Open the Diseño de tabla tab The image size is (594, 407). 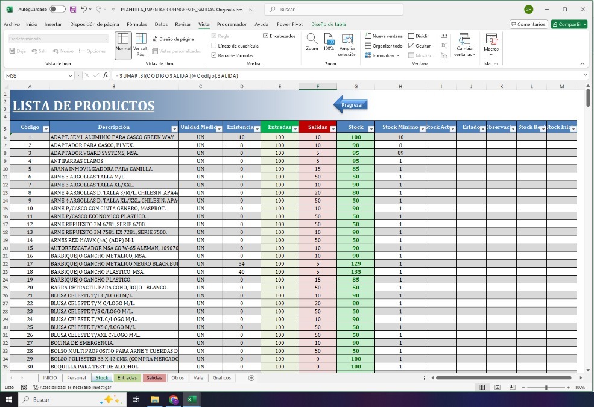click(x=329, y=24)
